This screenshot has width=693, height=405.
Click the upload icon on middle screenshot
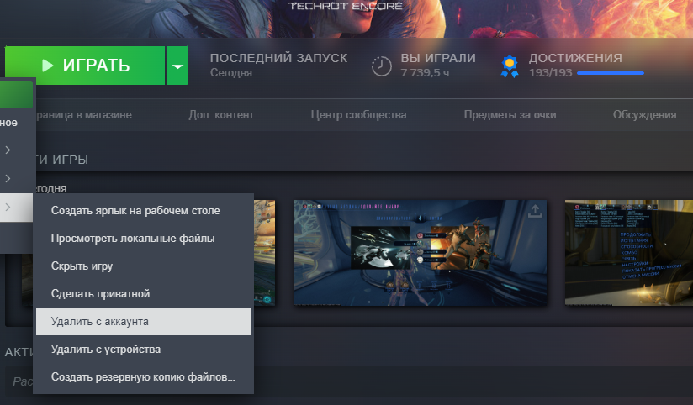tap(535, 211)
